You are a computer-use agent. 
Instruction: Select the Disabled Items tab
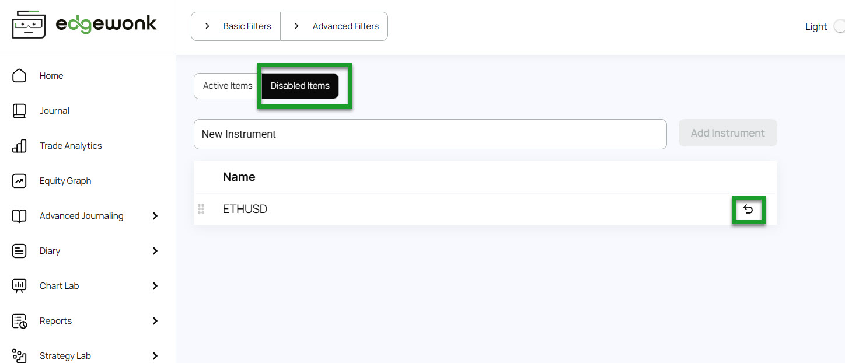(300, 86)
